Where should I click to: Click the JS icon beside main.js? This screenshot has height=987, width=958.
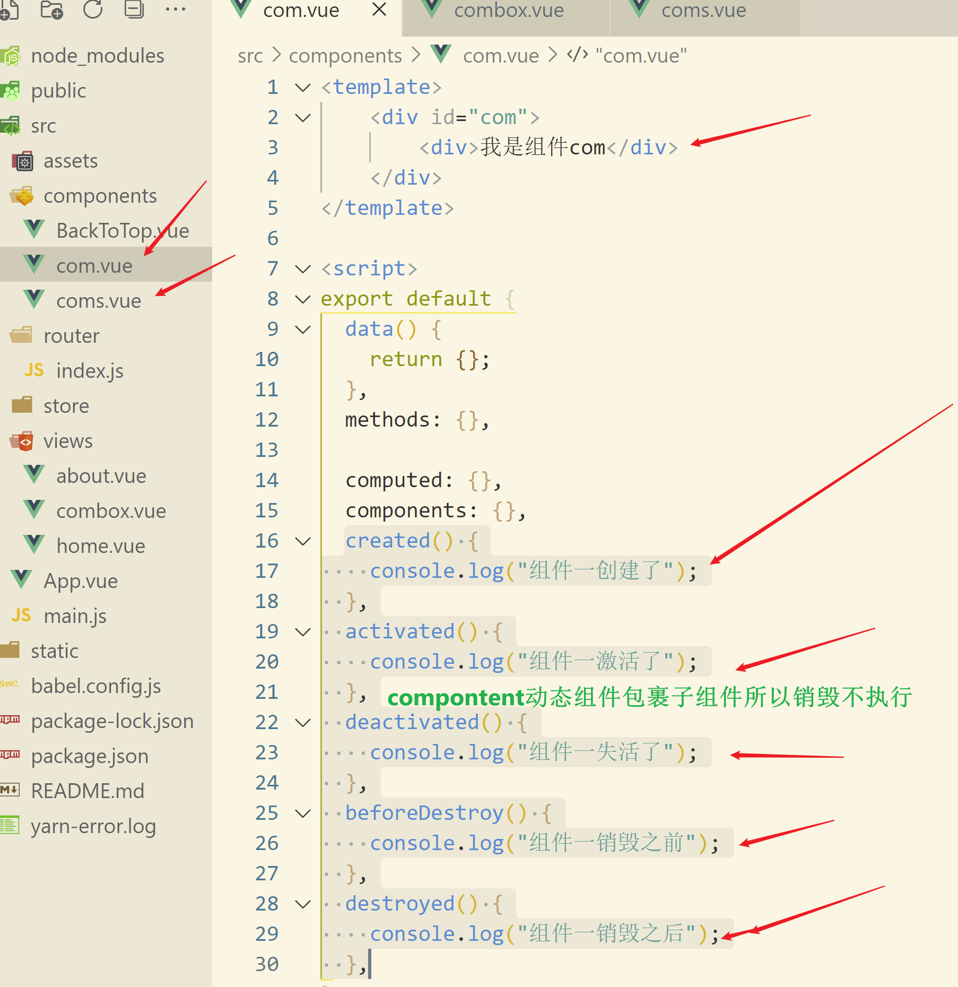[x=22, y=615]
